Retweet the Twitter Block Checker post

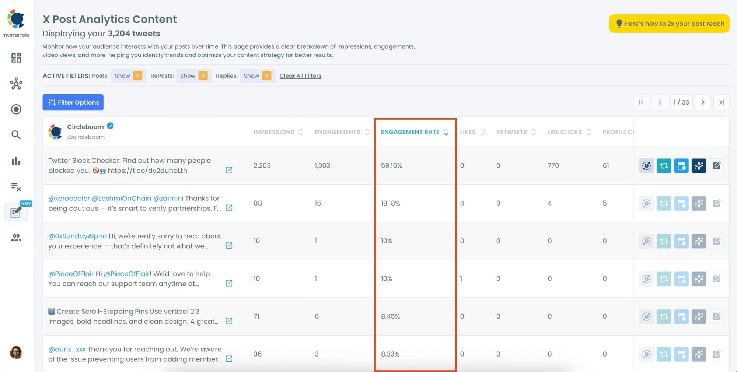coord(664,165)
